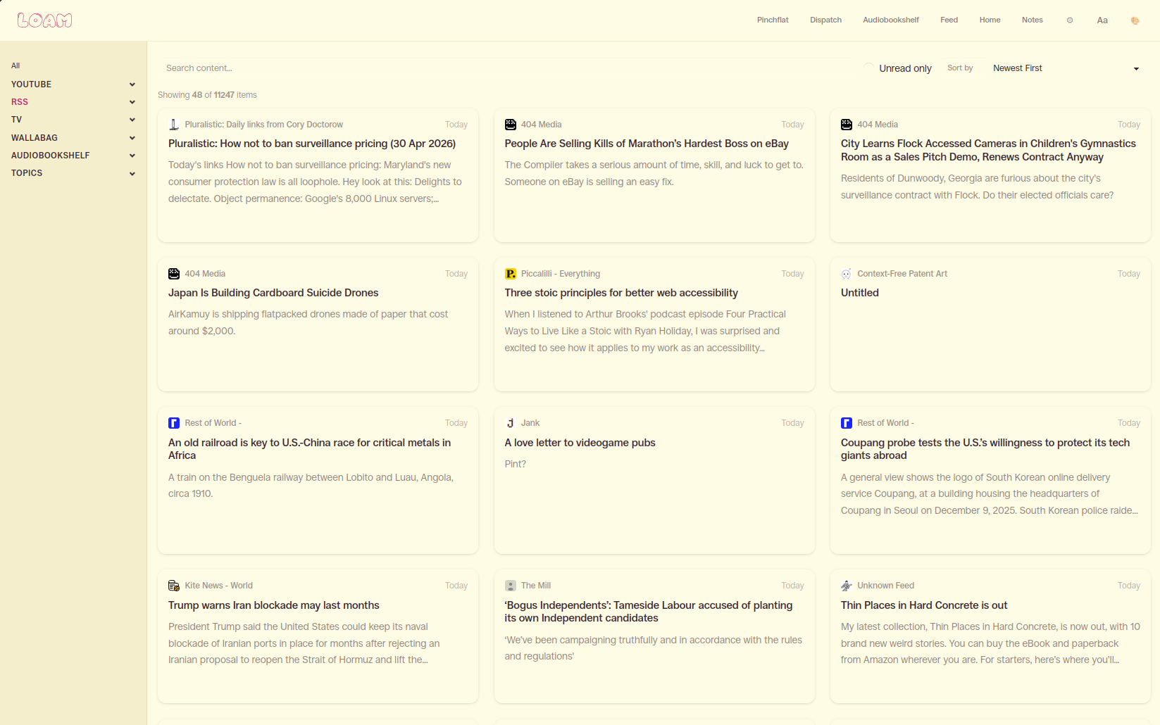Open the Aa font size control
This screenshot has height=725, width=1160.
(1102, 20)
